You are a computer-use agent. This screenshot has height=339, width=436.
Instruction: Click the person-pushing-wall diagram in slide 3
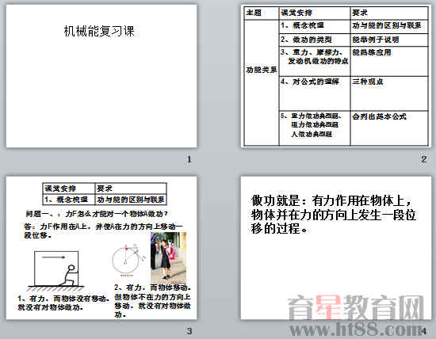point(56,270)
